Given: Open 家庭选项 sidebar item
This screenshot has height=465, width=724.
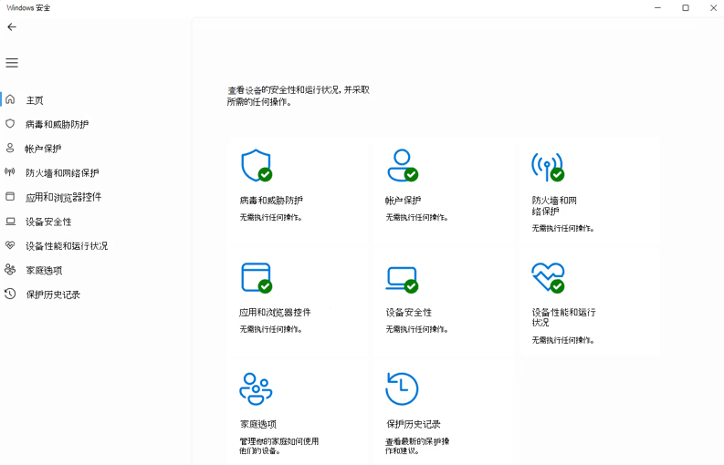Looking at the screenshot, I should [44, 270].
